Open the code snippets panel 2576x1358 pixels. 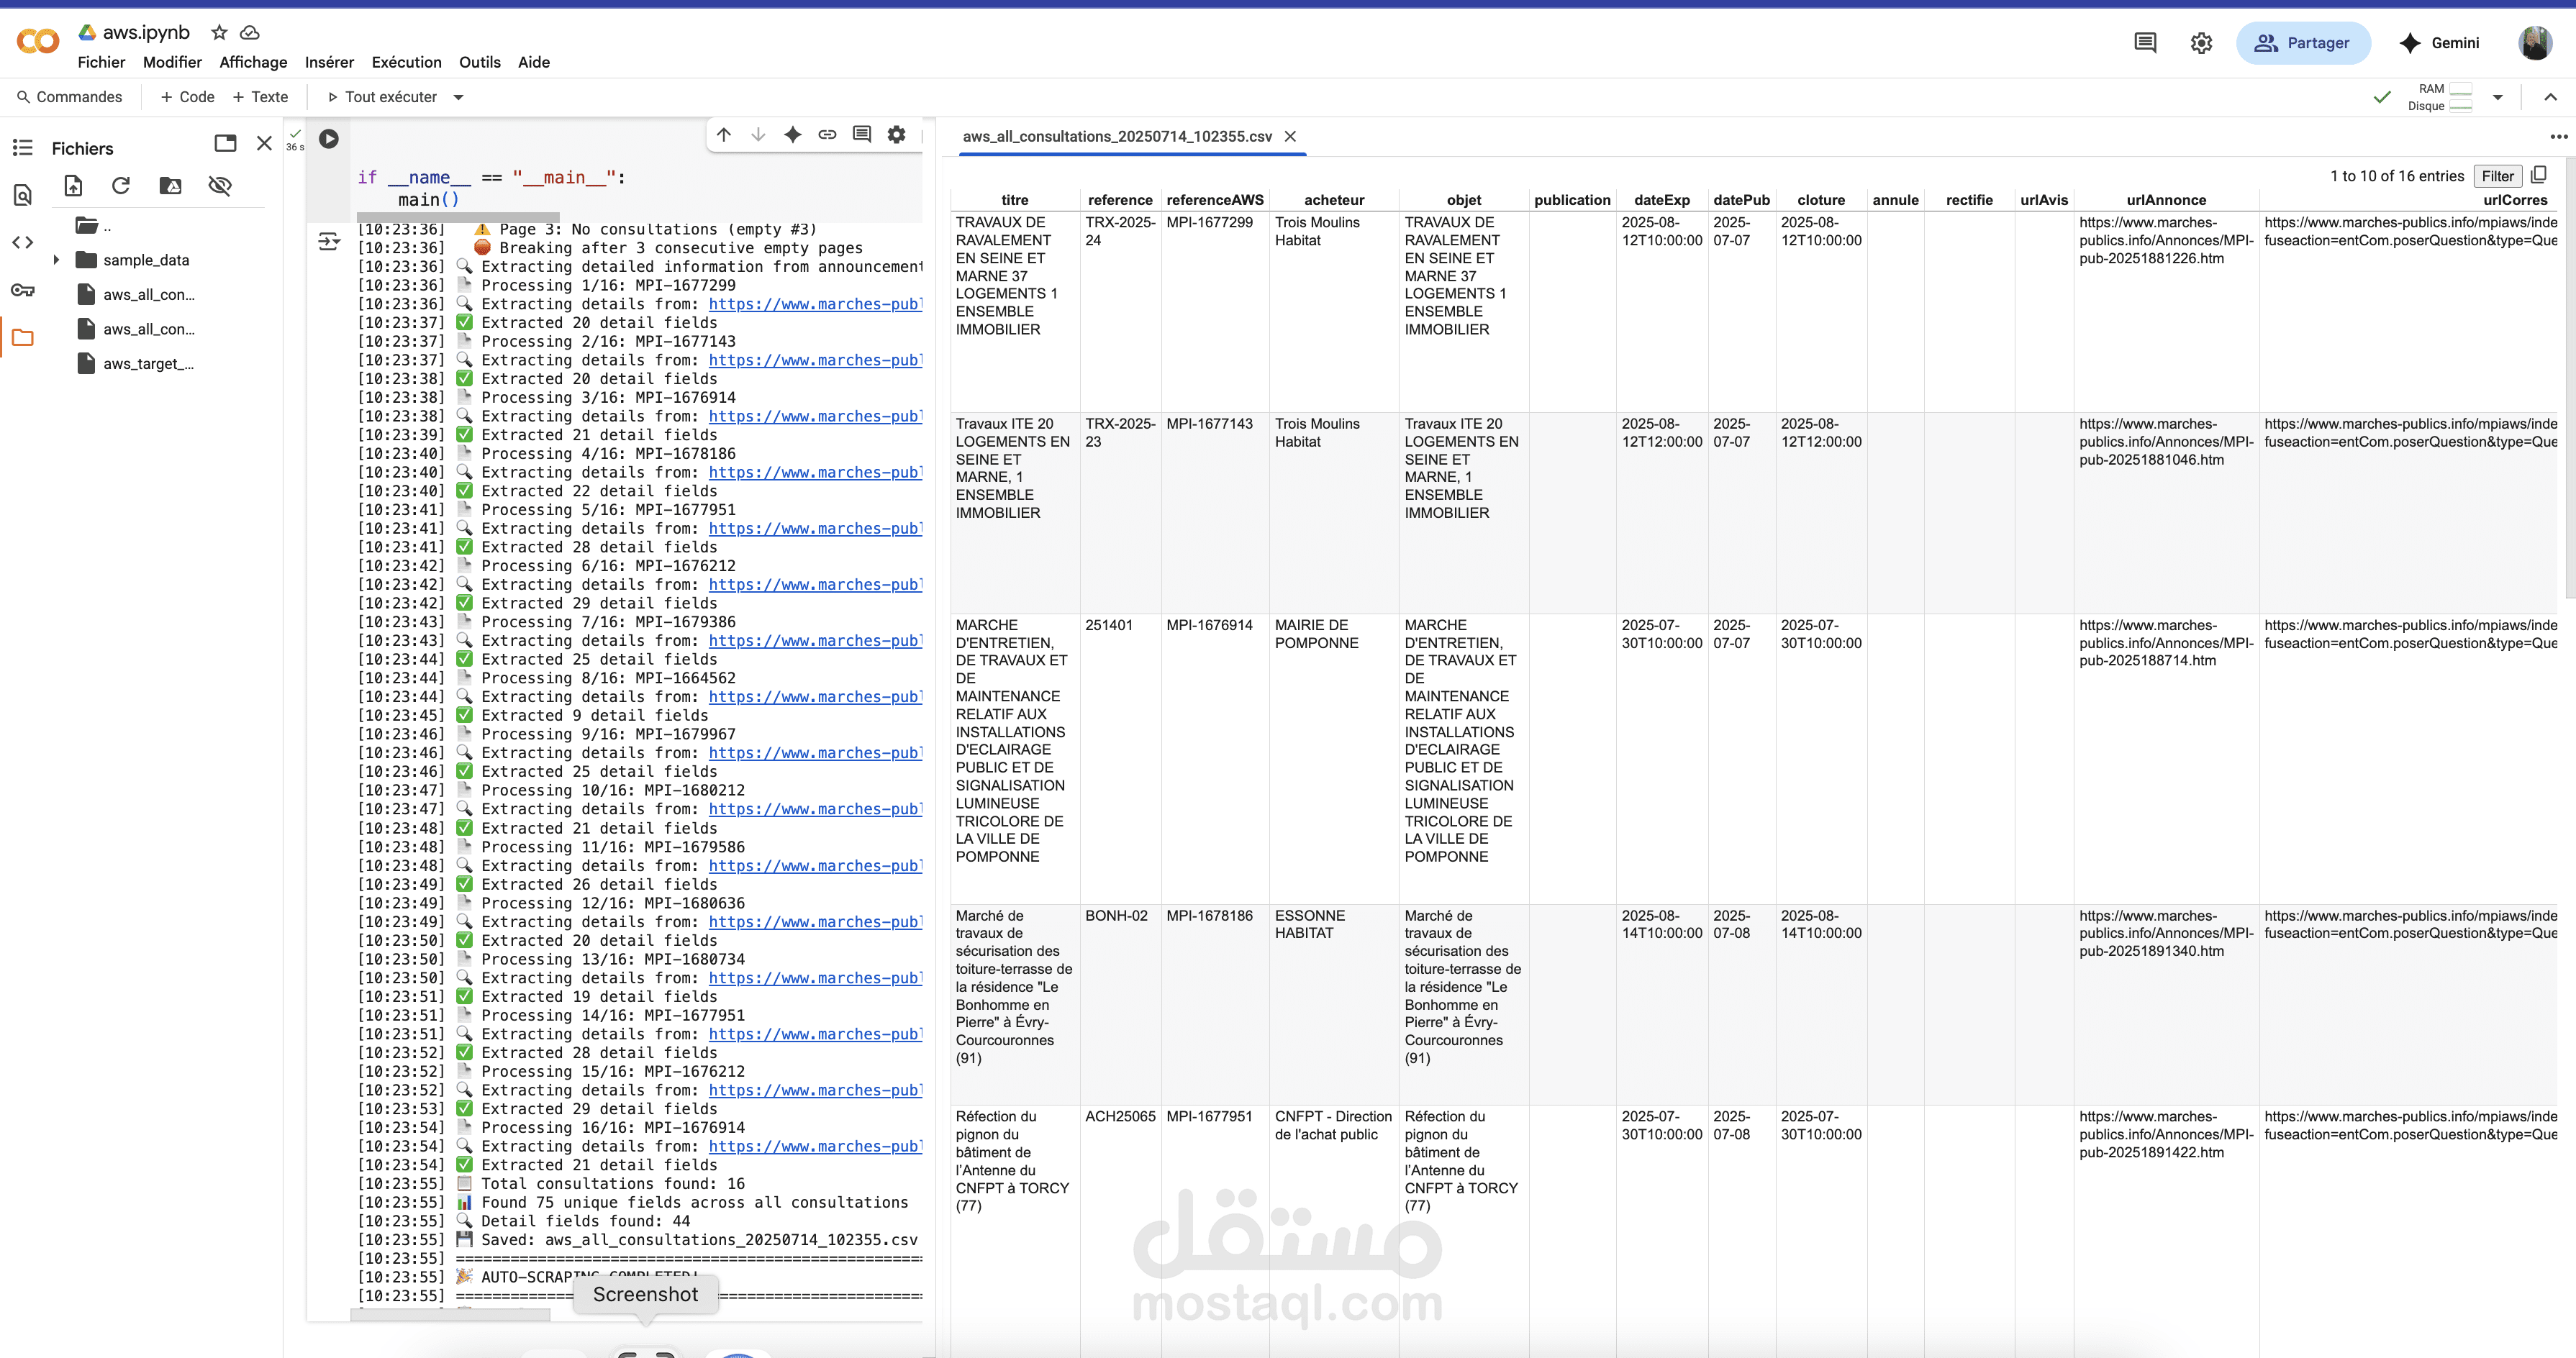pyautogui.click(x=22, y=241)
